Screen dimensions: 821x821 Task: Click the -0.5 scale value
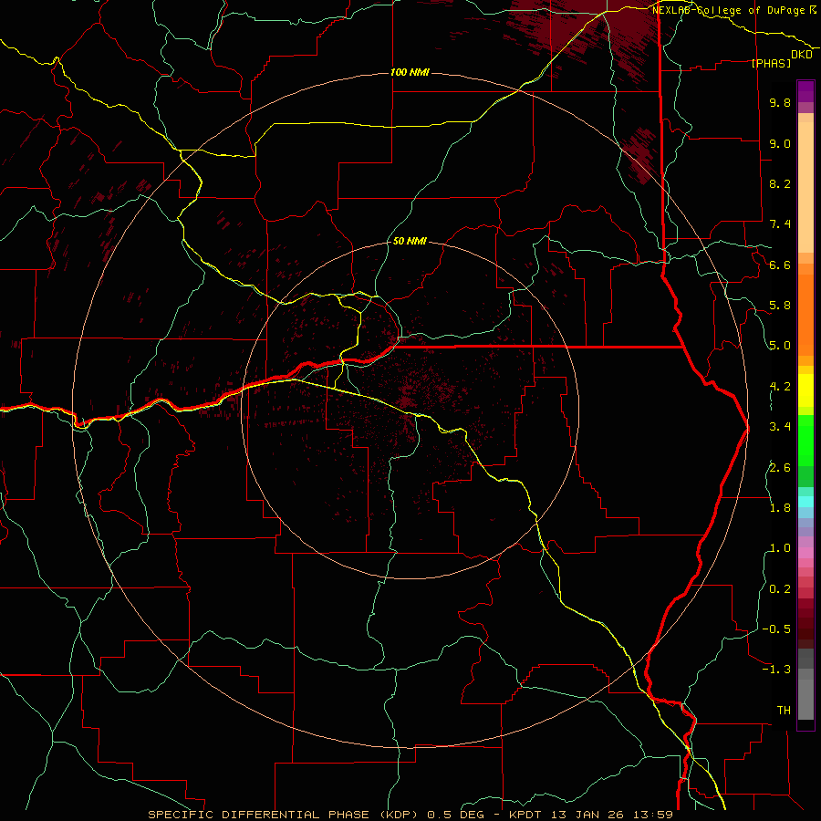tap(776, 629)
